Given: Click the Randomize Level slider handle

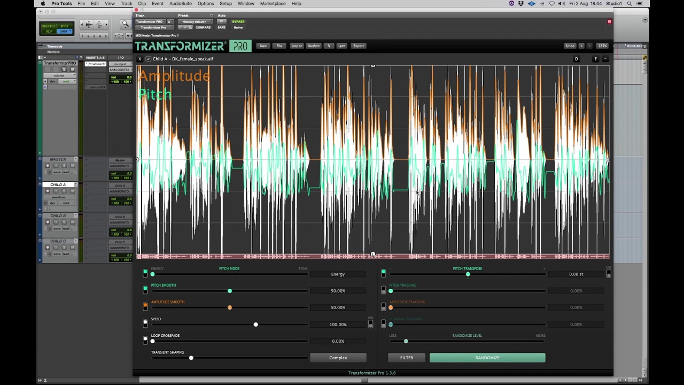Looking at the screenshot, I should tap(406, 341).
